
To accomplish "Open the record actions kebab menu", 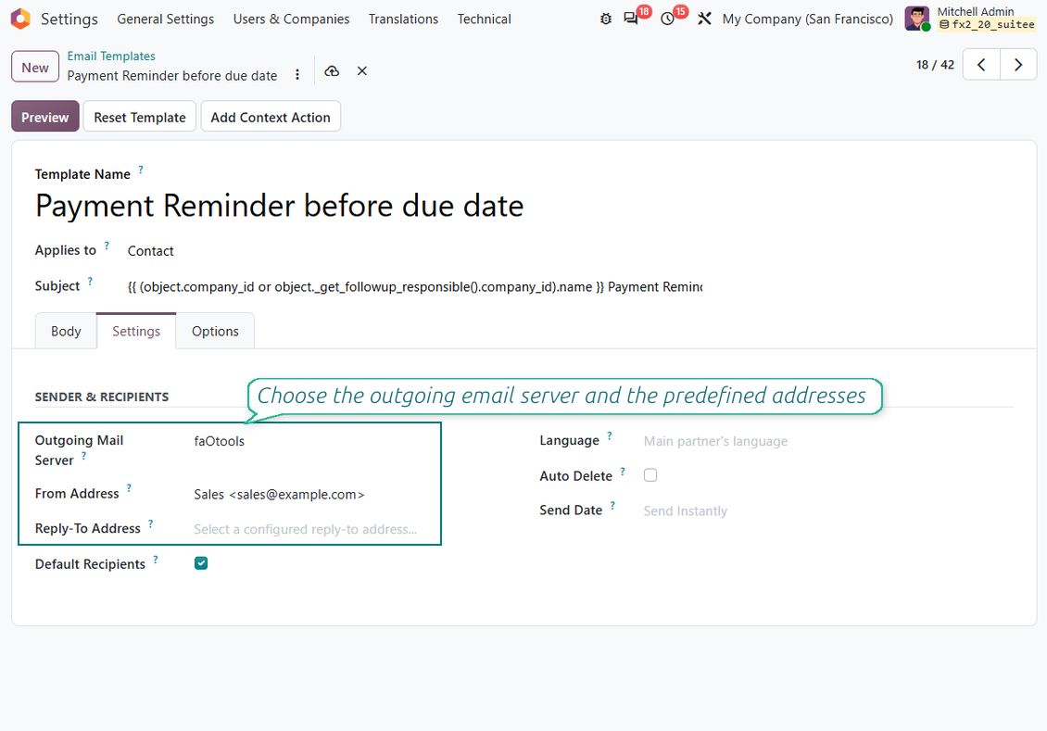I will point(297,75).
